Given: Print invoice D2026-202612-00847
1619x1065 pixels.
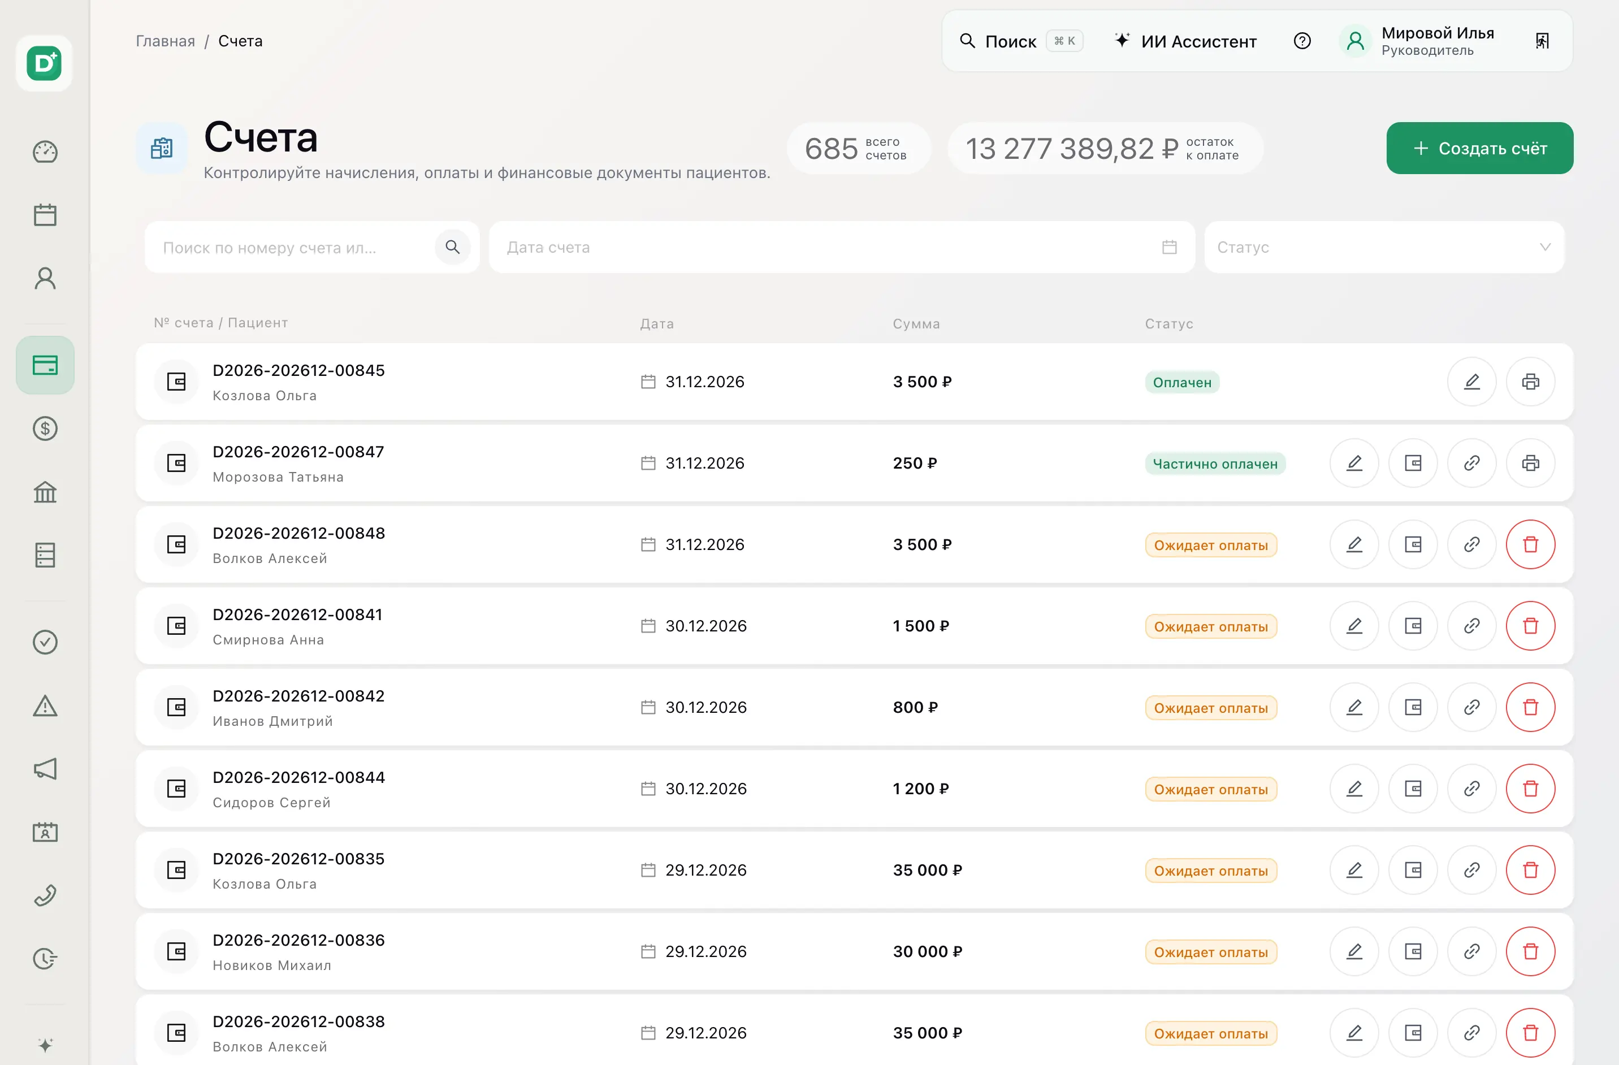Looking at the screenshot, I should coord(1531,463).
